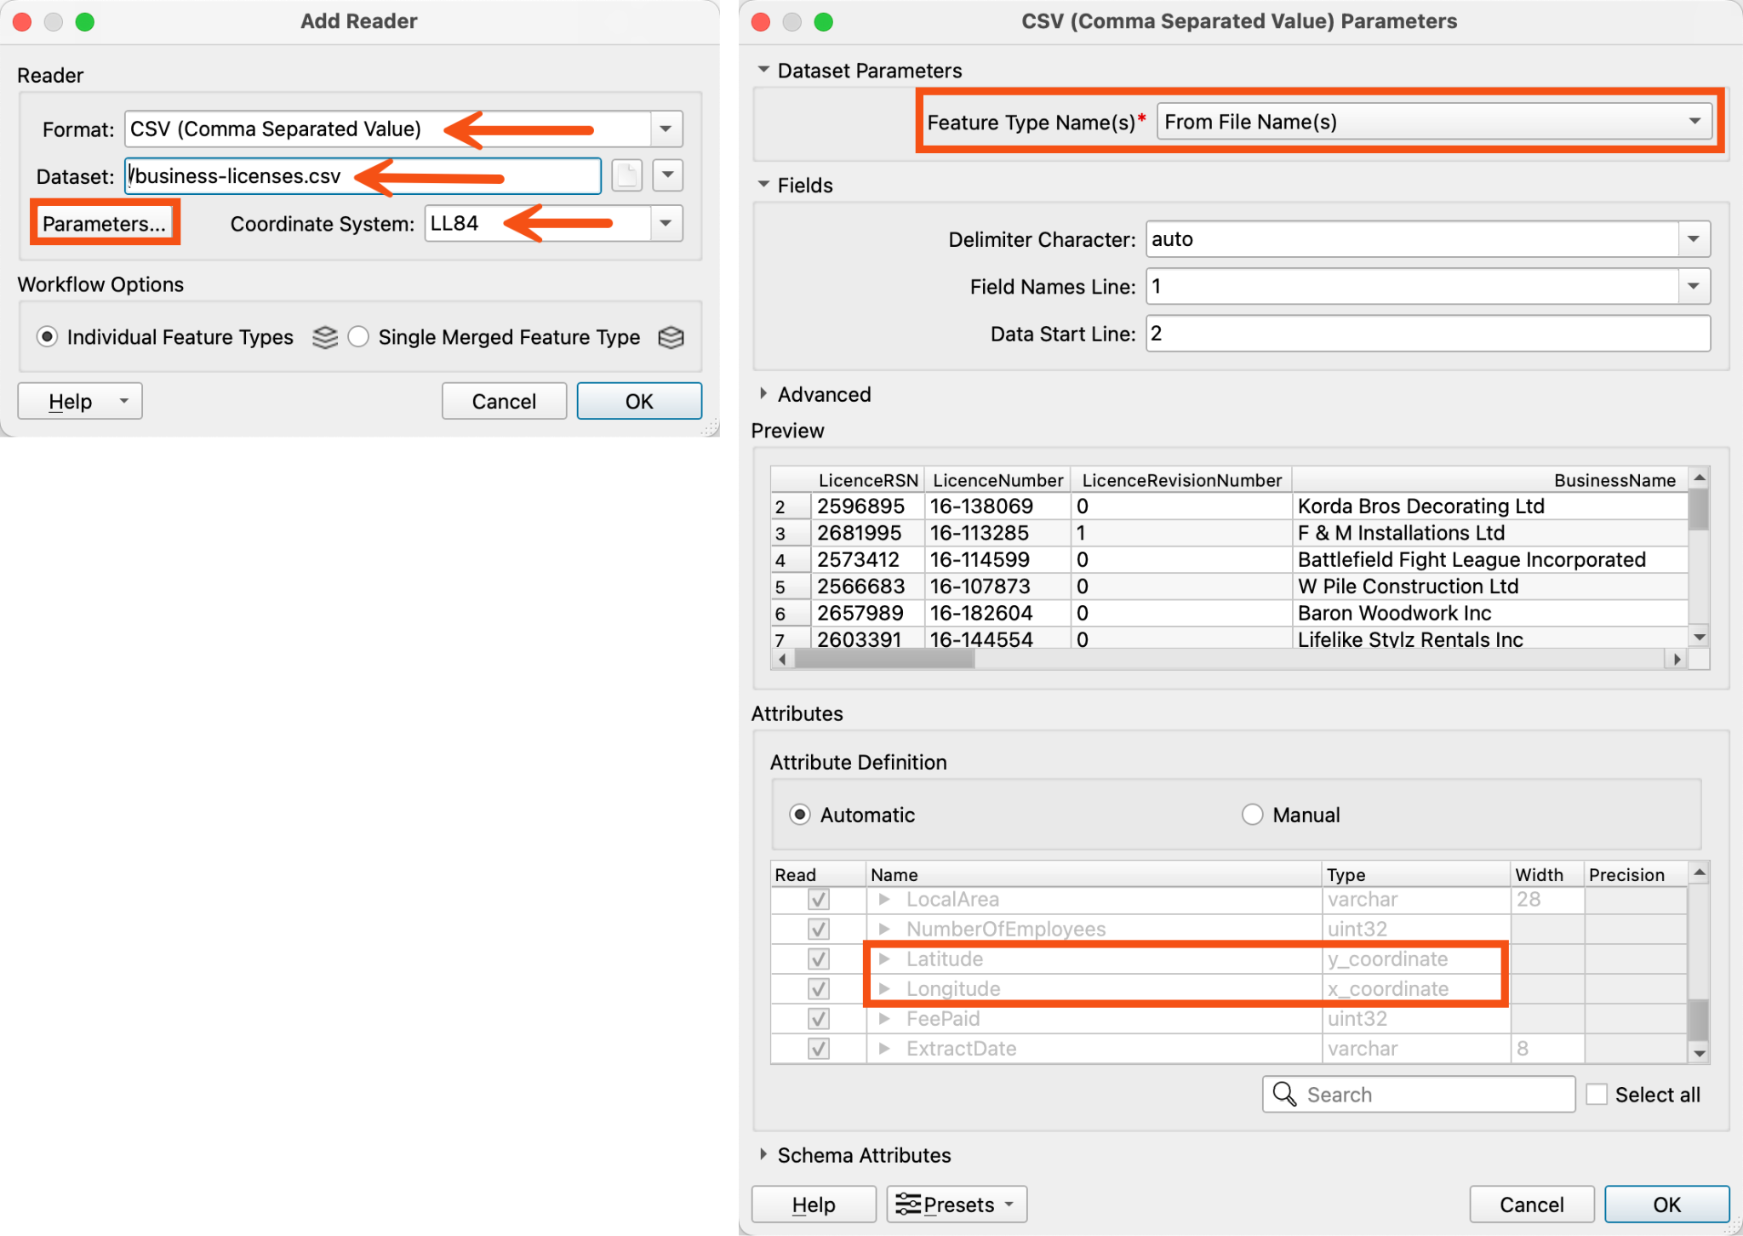Select Manual attribute definition

(1252, 815)
